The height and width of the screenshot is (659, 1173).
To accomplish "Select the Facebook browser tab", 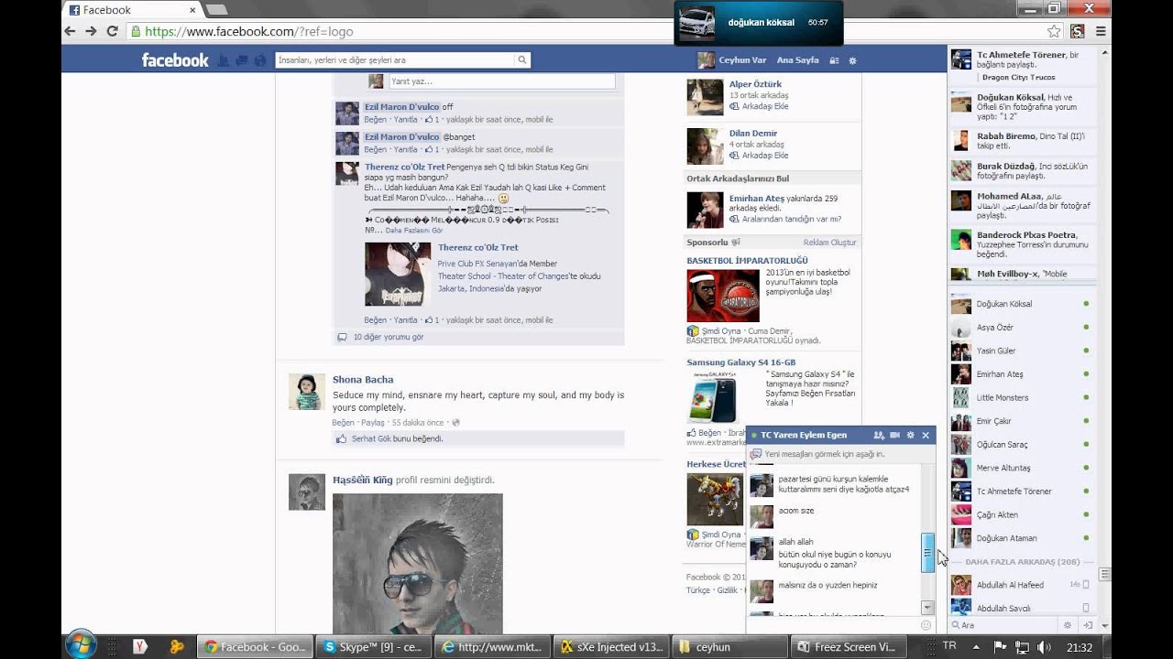I will pos(132,10).
